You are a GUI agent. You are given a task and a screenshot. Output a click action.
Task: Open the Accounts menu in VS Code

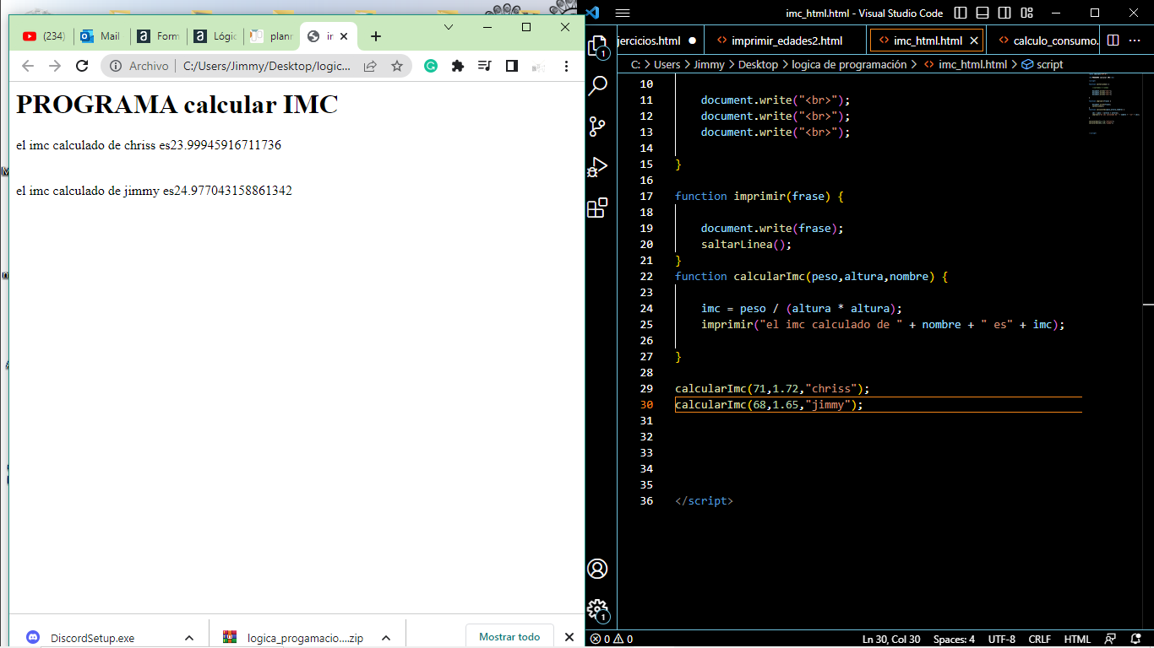coord(597,569)
